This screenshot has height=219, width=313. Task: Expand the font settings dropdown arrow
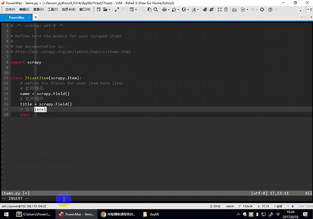198,10
